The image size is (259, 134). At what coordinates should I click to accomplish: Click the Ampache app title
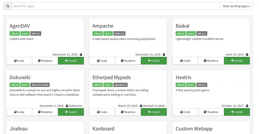[x=103, y=26]
